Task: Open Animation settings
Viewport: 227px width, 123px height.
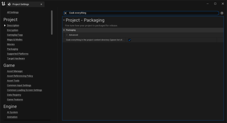Action: [12, 117]
